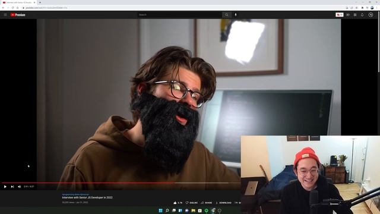
Task: Click the DOWNLOAD button
Action: tap(223, 203)
